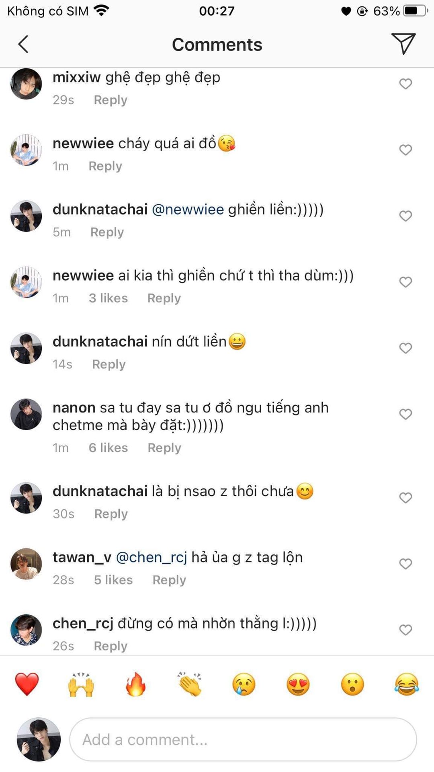Insert the red heart emoji reaction

tap(27, 684)
